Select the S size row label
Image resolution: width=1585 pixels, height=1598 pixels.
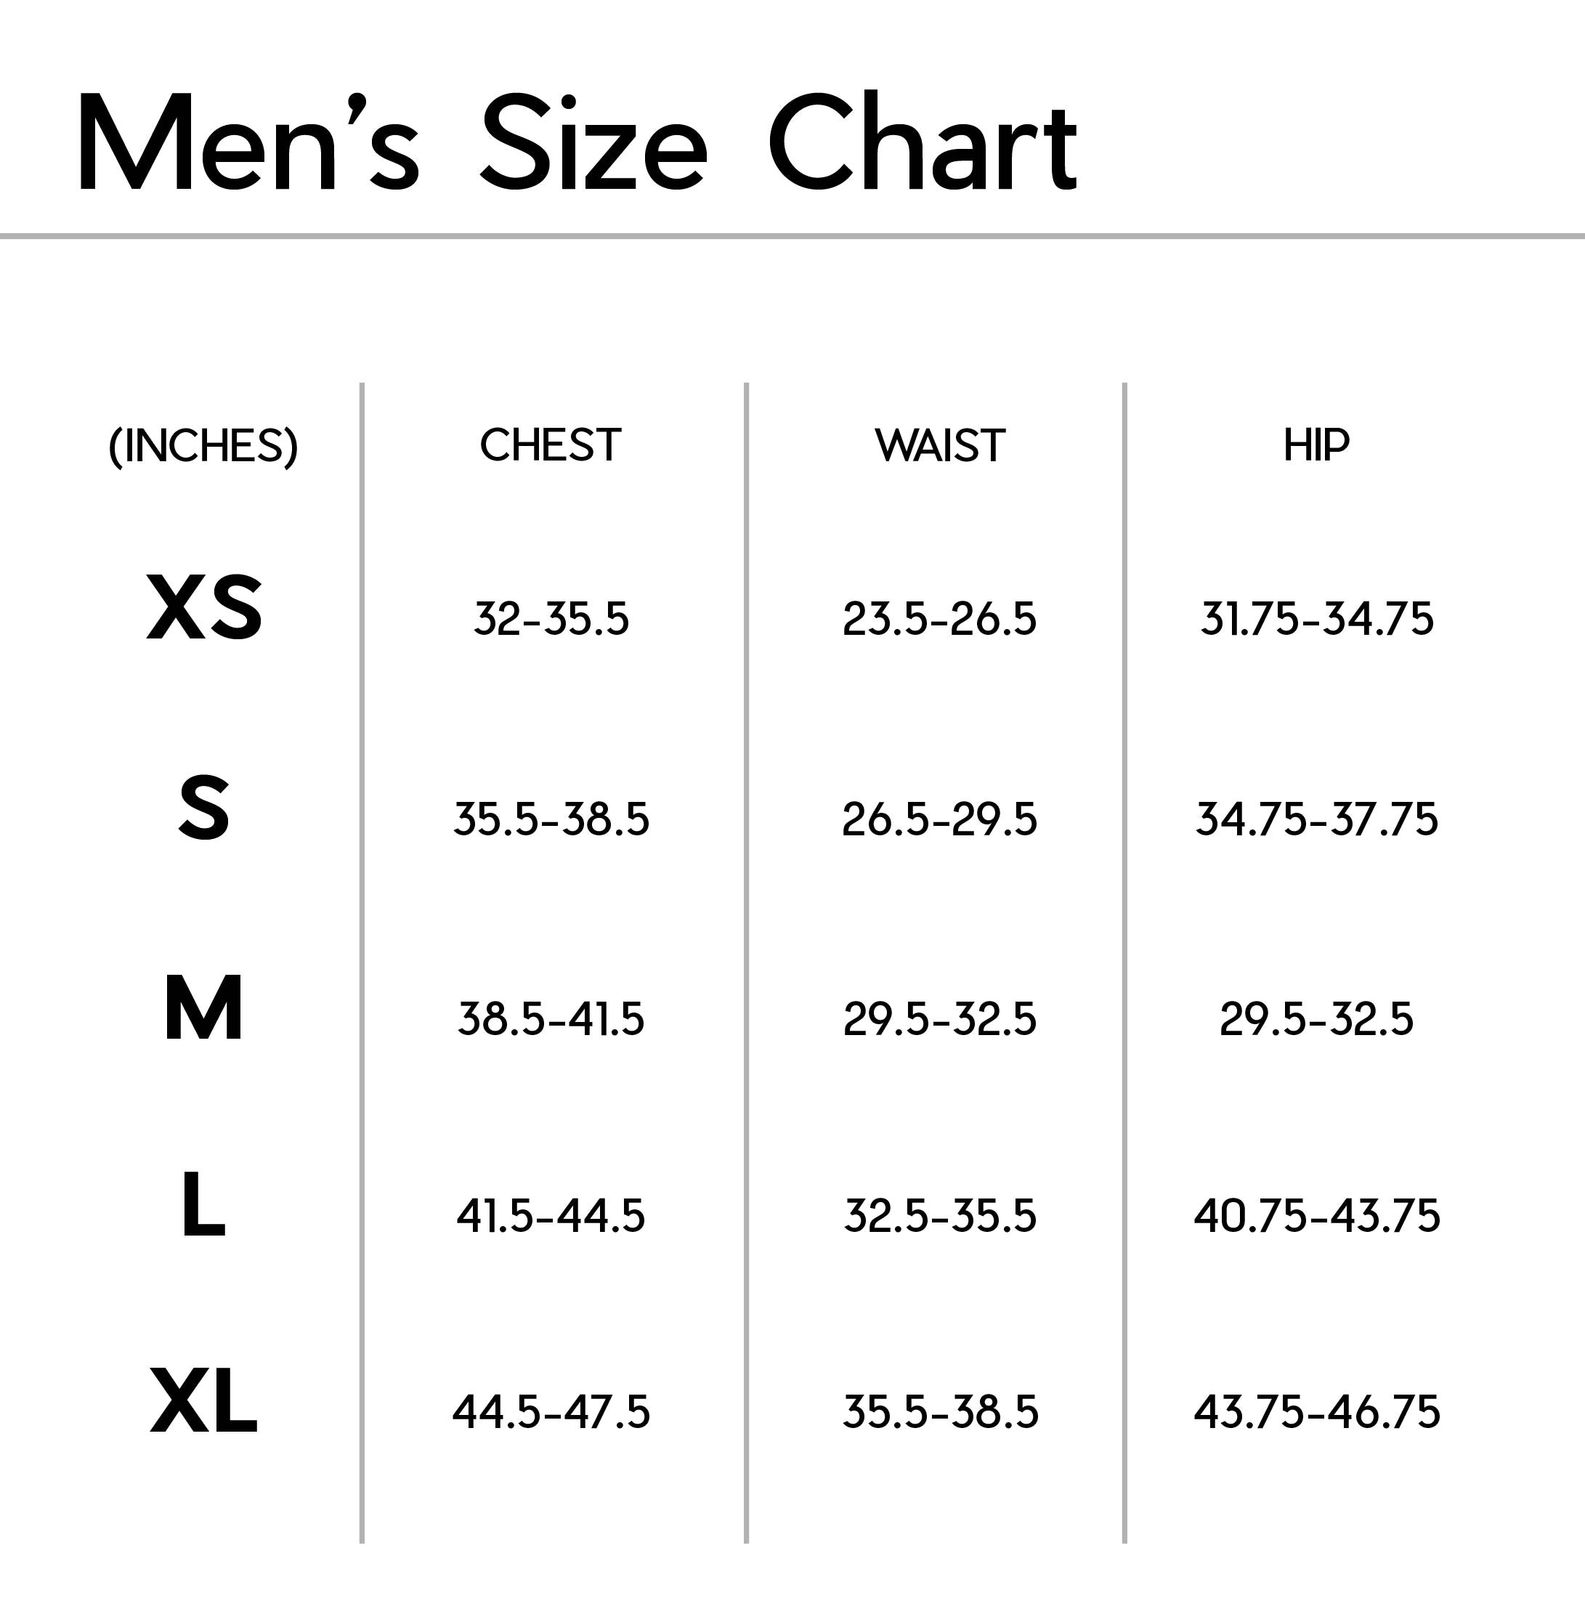[x=204, y=808]
